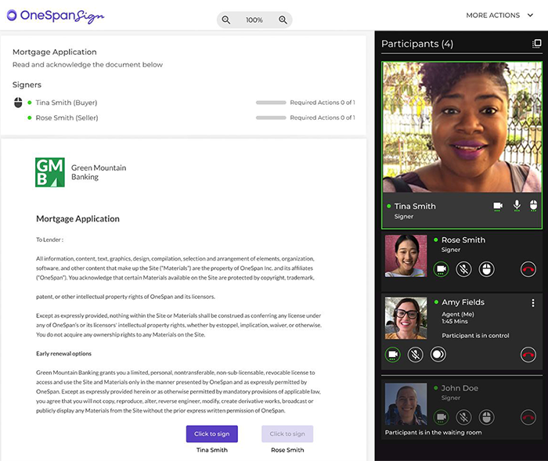Click the Participants (4) heading
Viewport: 548px width, 461px height.
point(417,44)
